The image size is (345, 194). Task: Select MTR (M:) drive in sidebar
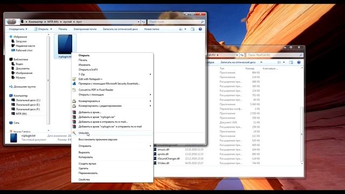tap(21, 114)
